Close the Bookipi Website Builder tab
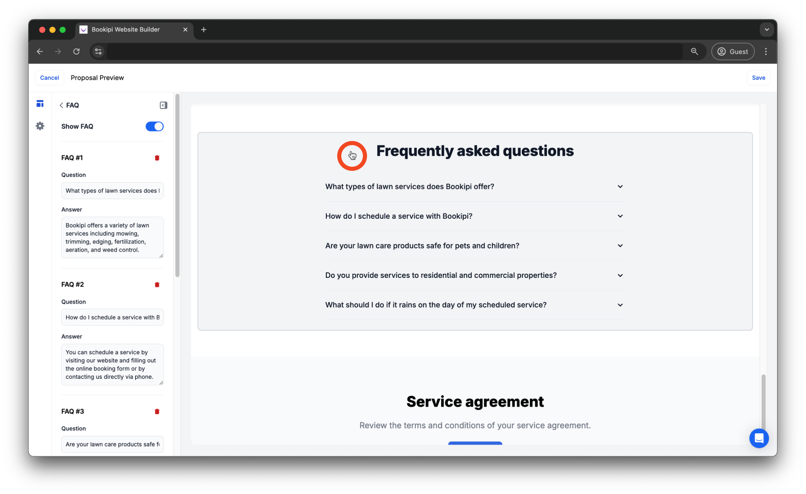Screen dimensions: 806x494 (186, 29)
